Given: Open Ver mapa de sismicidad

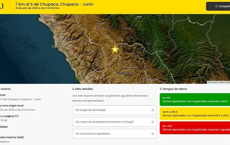Looking at the screenshot, I should click(x=115, y=110).
